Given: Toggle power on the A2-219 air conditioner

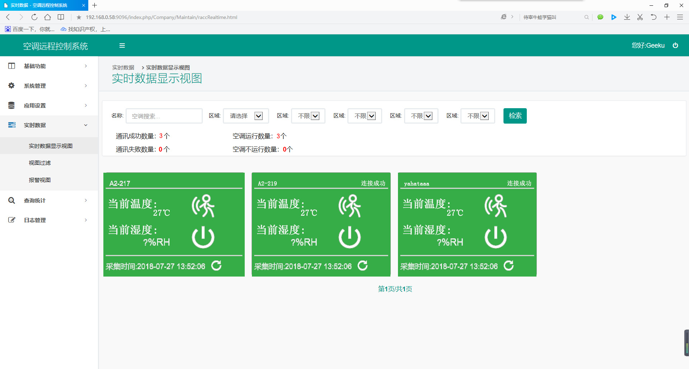Looking at the screenshot, I should [x=350, y=237].
